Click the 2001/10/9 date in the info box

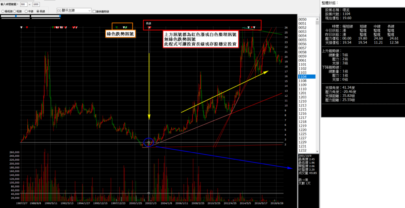305,156
